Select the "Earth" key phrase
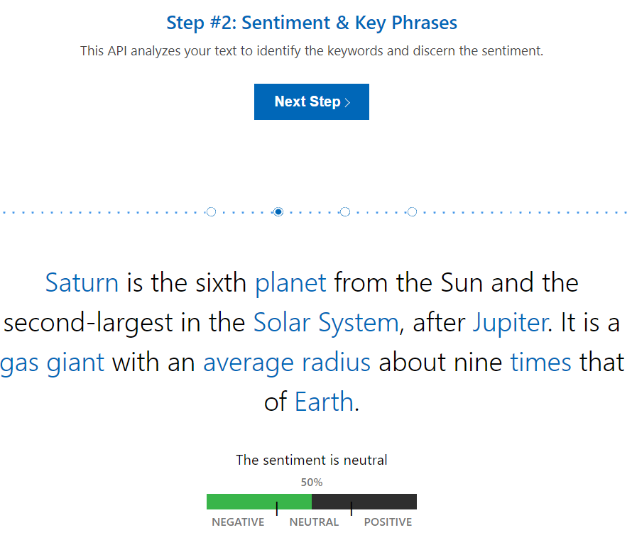The image size is (632, 557). tap(324, 402)
